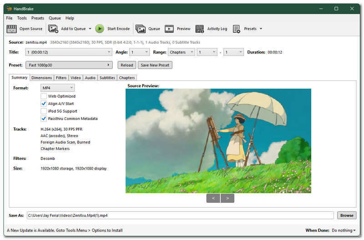Switch to the Filters tab

pyautogui.click(x=61, y=78)
